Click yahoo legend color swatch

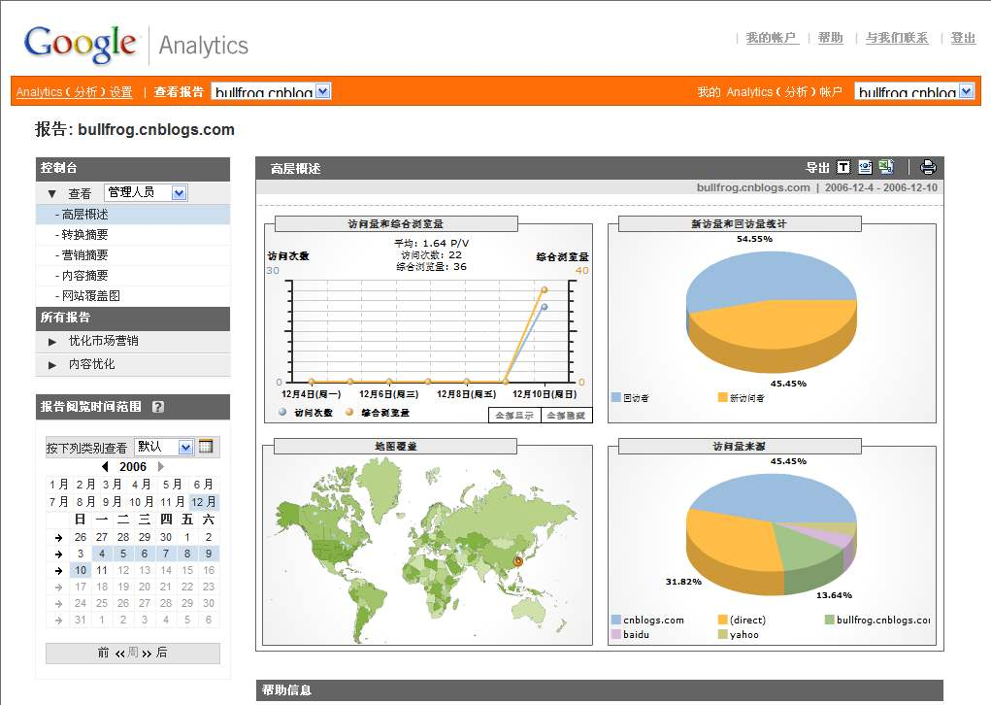coord(722,634)
